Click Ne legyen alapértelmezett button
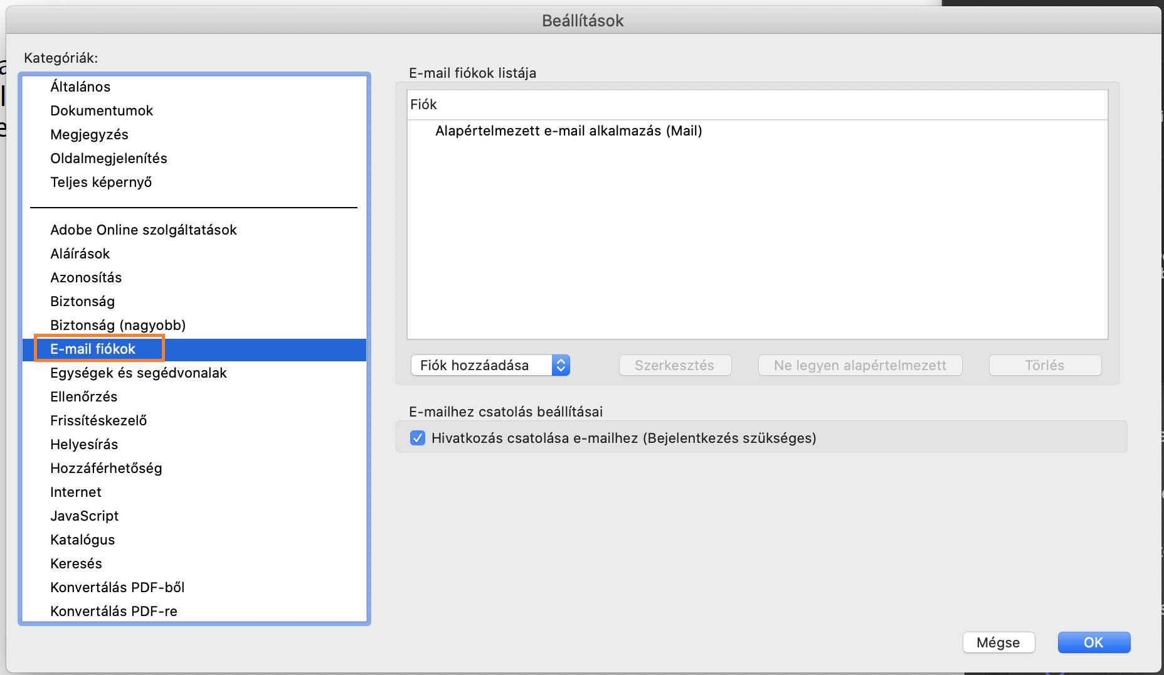 860,365
